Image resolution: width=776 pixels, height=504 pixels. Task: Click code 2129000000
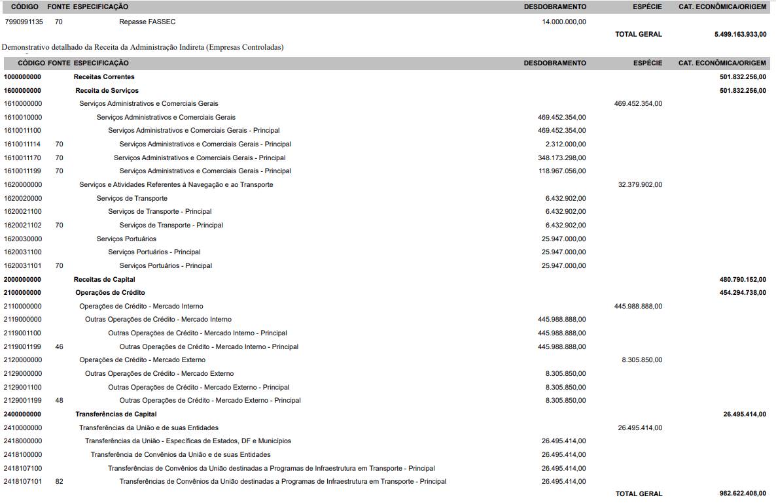(22, 373)
